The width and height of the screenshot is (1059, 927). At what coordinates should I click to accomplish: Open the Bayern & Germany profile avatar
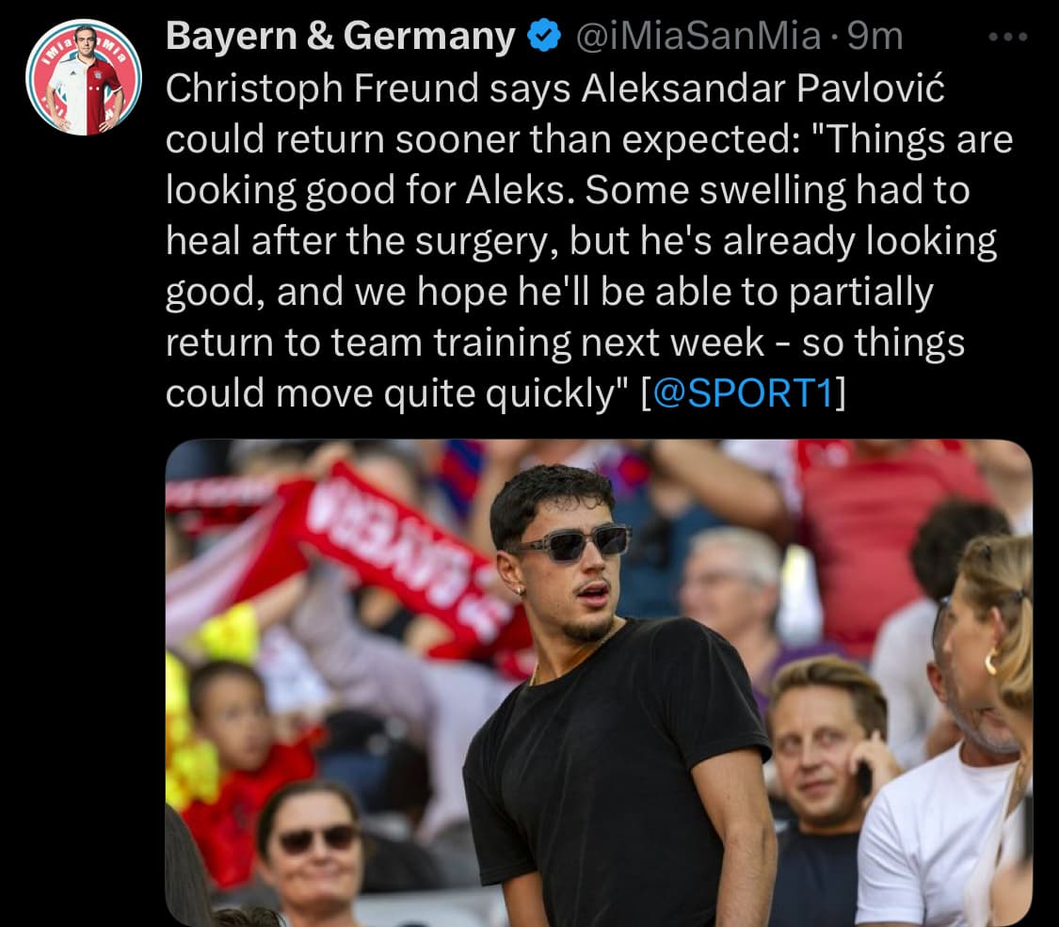tap(84, 77)
